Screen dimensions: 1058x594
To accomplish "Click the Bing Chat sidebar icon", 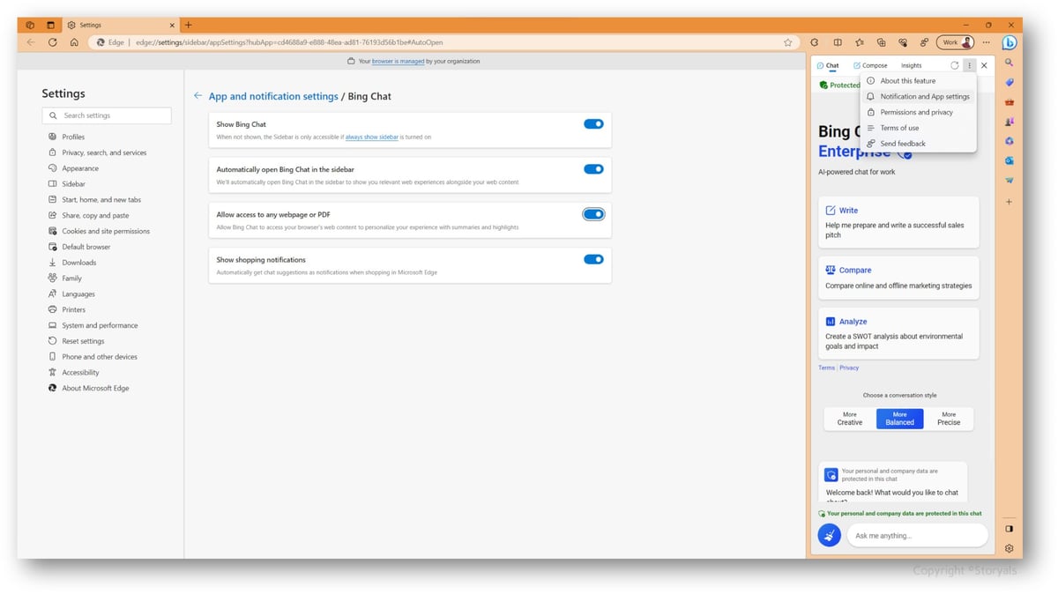I will 1009,42.
